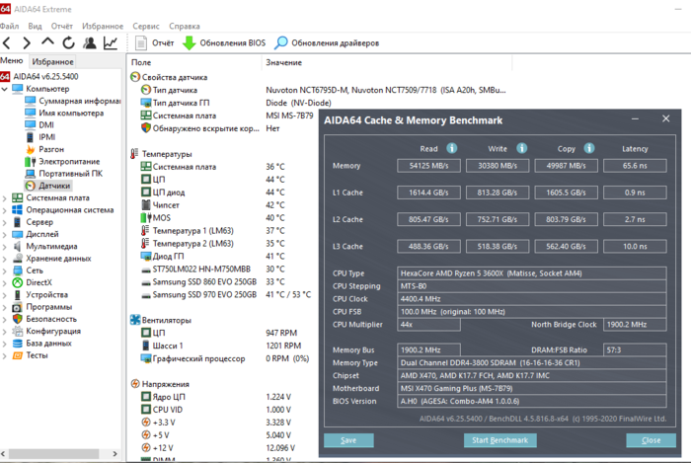
Task: Click the Write column info icon
Action: click(x=522, y=148)
